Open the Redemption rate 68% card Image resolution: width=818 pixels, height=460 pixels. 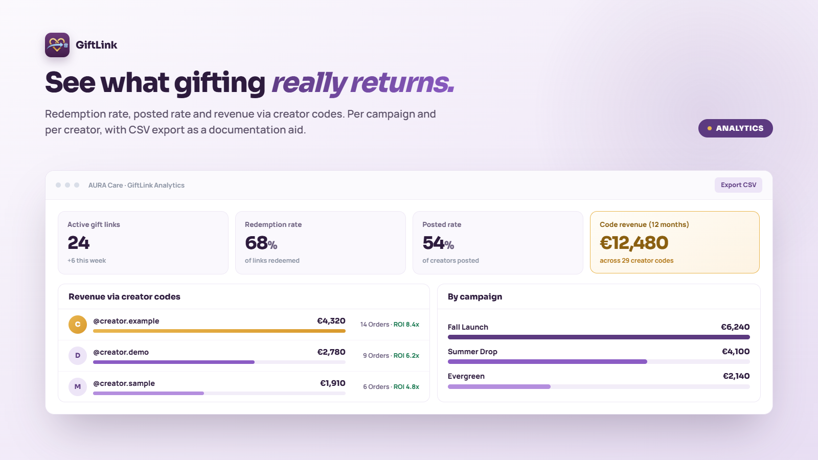tap(321, 243)
